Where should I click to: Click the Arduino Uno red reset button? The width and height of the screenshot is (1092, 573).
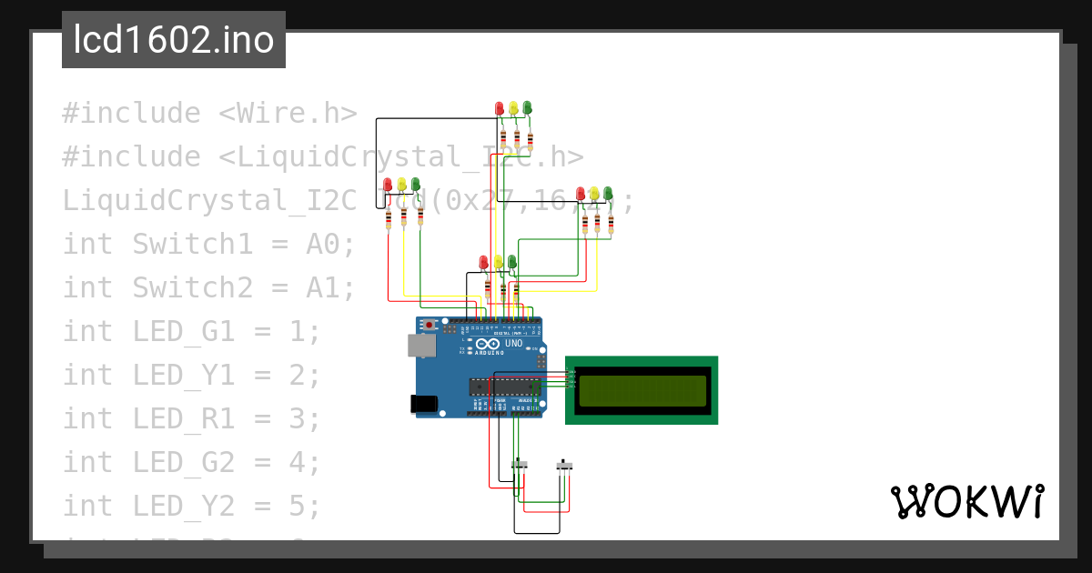tap(430, 325)
